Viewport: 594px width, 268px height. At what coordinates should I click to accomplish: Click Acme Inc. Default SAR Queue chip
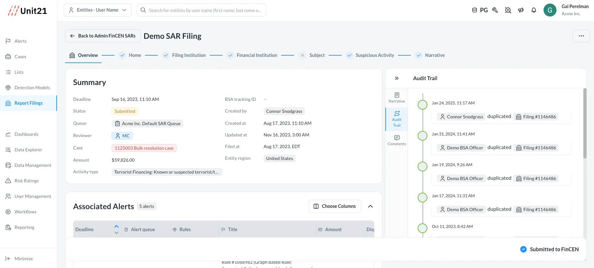147,123
